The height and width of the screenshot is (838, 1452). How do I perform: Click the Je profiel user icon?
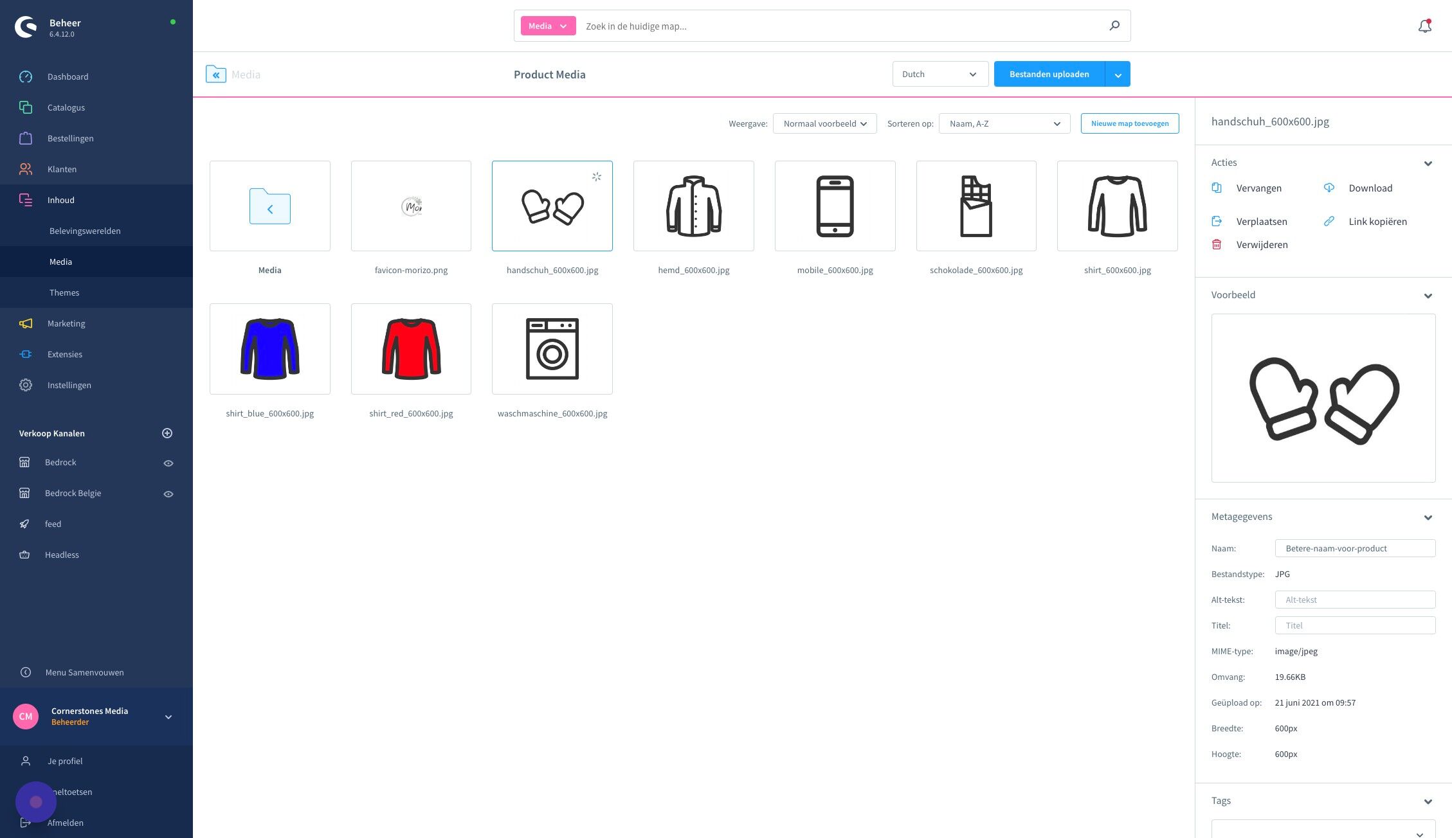[x=26, y=761]
